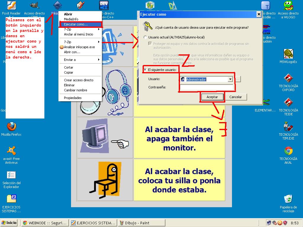Click the Aceptar button
Image resolution: width=303 pixels, height=227 pixels.
click(x=212, y=97)
